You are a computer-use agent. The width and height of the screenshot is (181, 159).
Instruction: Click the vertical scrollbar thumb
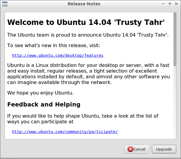click(175, 39)
